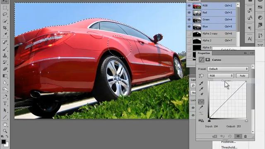265x149 pixels.
Task: Reset default foreground and background colors
Action: pyautogui.click(x=2, y=136)
